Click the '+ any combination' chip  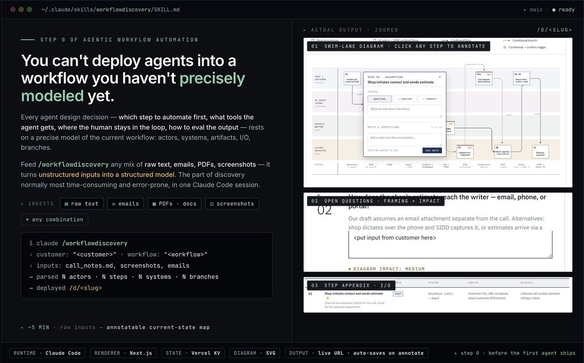click(55, 219)
